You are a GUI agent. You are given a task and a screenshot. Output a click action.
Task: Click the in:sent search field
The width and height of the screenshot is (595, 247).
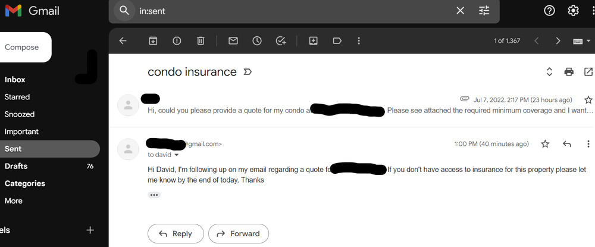pos(292,11)
